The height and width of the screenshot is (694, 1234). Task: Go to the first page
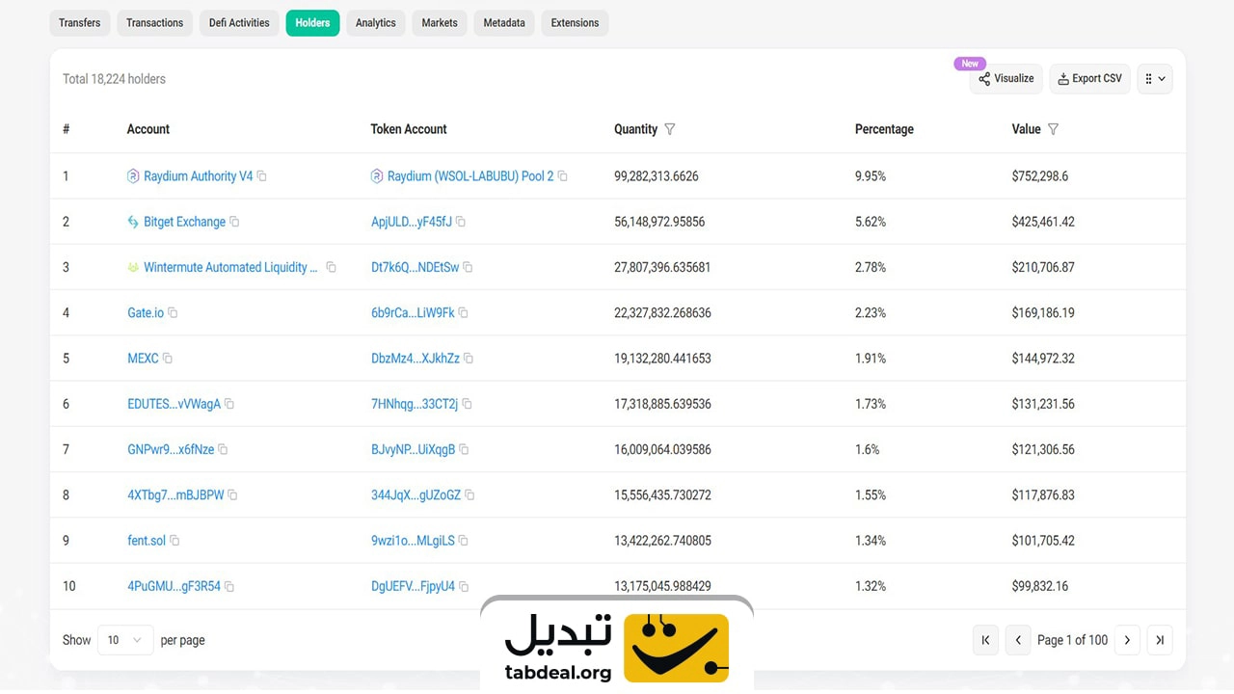coord(985,640)
